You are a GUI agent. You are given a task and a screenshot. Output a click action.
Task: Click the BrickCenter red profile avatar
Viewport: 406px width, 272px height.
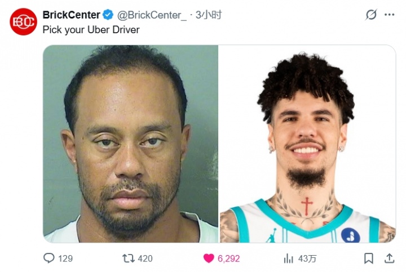point(23,22)
